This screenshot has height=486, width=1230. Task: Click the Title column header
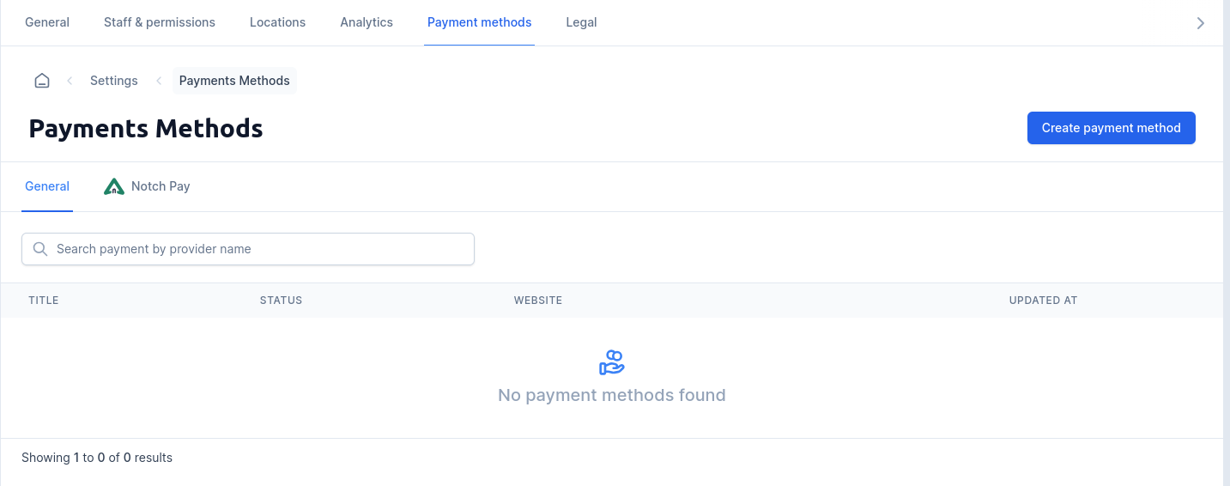tap(44, 301)
